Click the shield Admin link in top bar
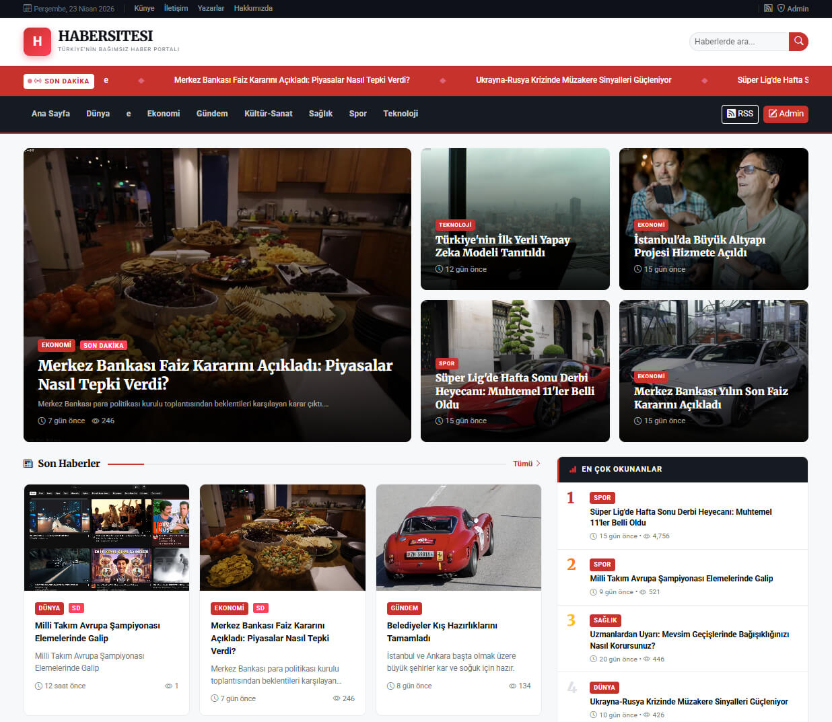 tap(793, 9)
